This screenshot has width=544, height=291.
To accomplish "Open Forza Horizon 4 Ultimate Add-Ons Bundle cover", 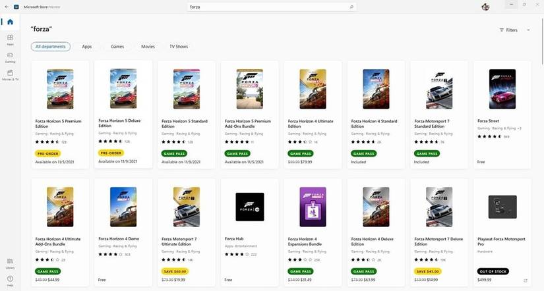I will click(60, 207).
